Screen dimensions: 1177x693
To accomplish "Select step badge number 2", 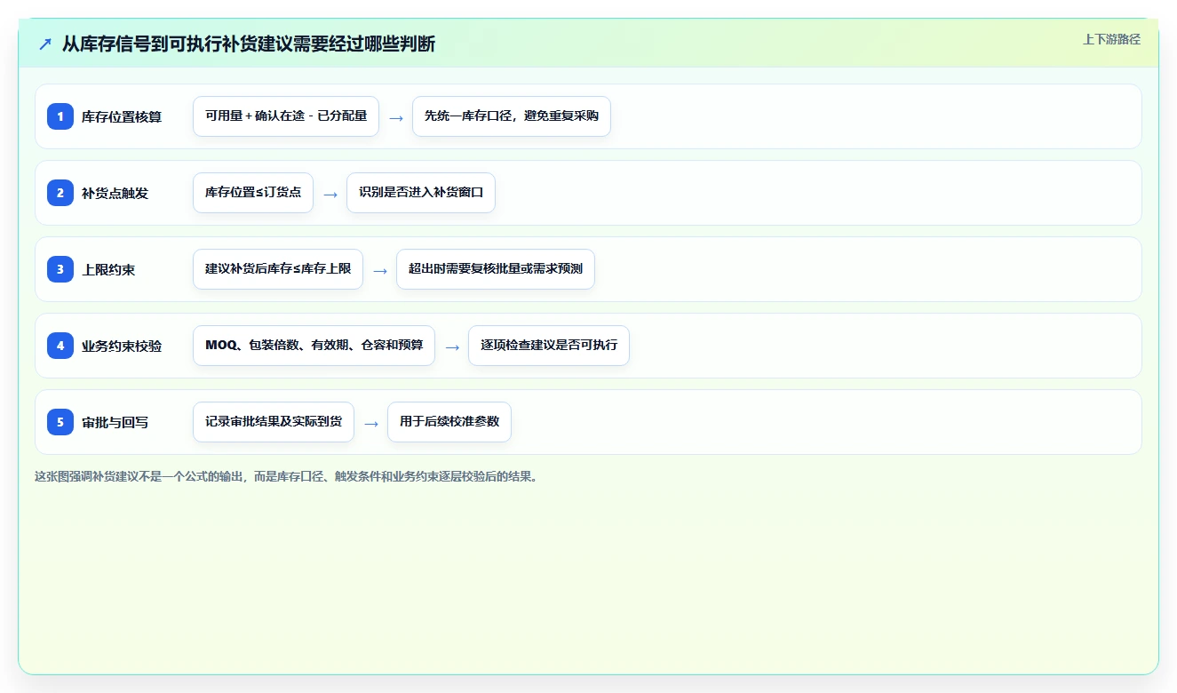I will pyautogui.click(x=60, y=193).
